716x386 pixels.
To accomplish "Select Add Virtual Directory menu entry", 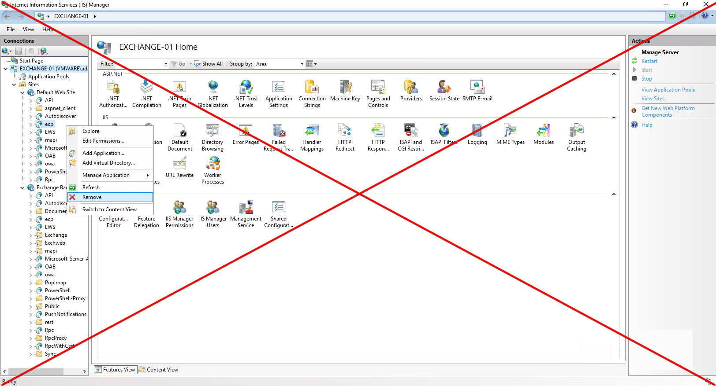I will pos(108,163).
